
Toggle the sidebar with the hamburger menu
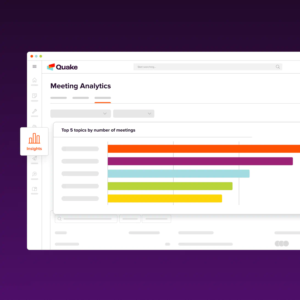point(34,66)
